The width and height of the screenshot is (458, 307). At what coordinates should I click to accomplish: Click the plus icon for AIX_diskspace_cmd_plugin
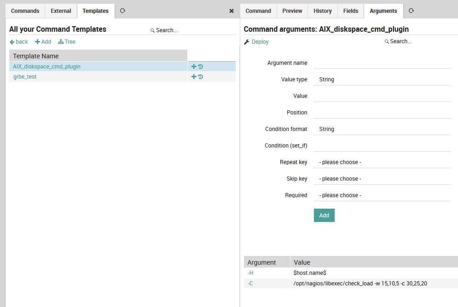coord(194,67)
